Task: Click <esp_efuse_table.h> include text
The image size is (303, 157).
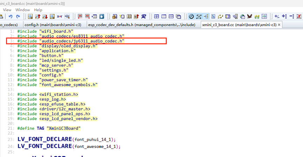Action: [x=62, y=104]
